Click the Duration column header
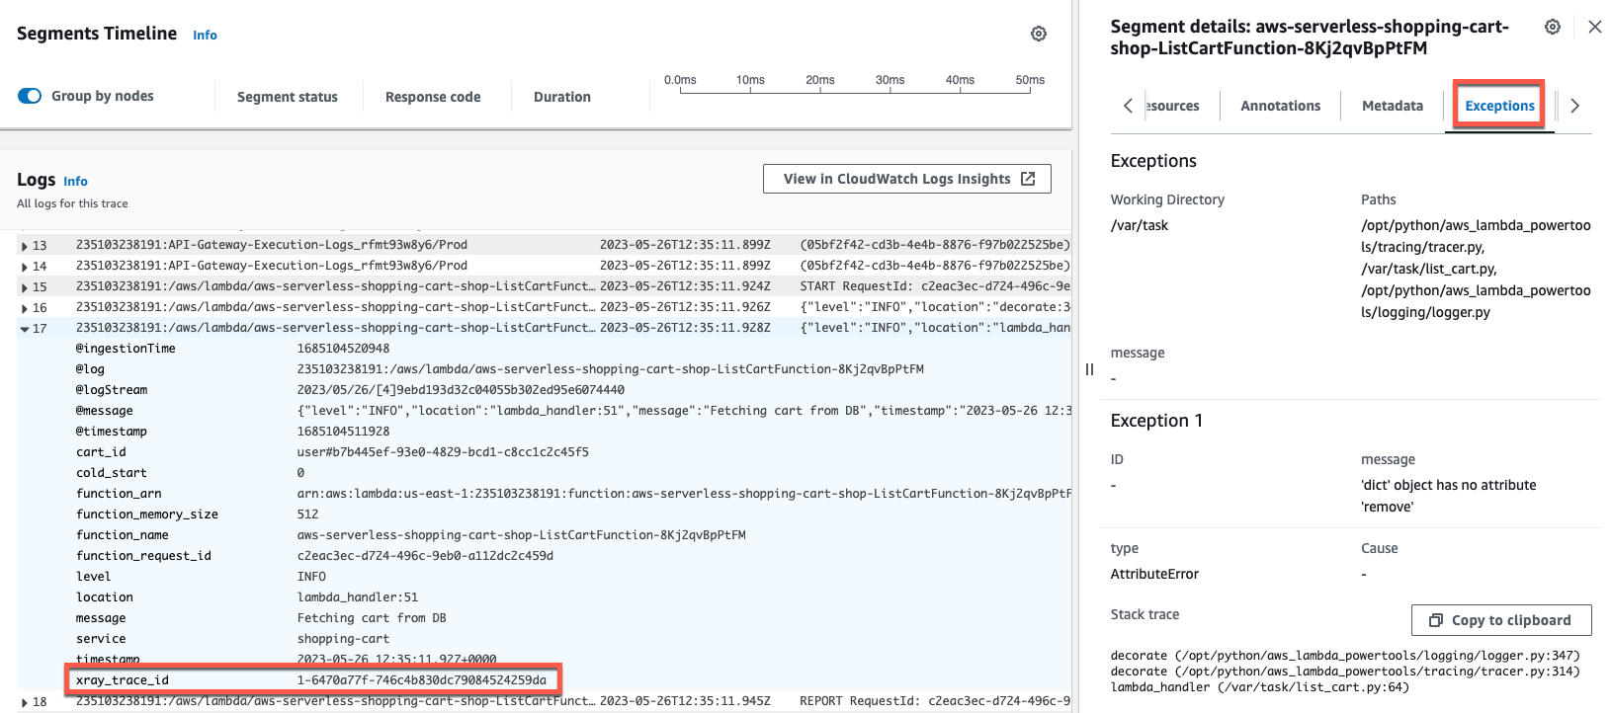This screenshot has height=713, width=1611. point(562,97)
